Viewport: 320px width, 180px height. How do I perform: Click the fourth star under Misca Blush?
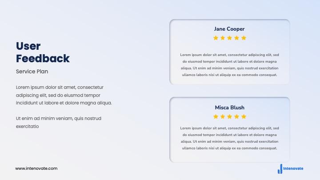tap(237, 116)
